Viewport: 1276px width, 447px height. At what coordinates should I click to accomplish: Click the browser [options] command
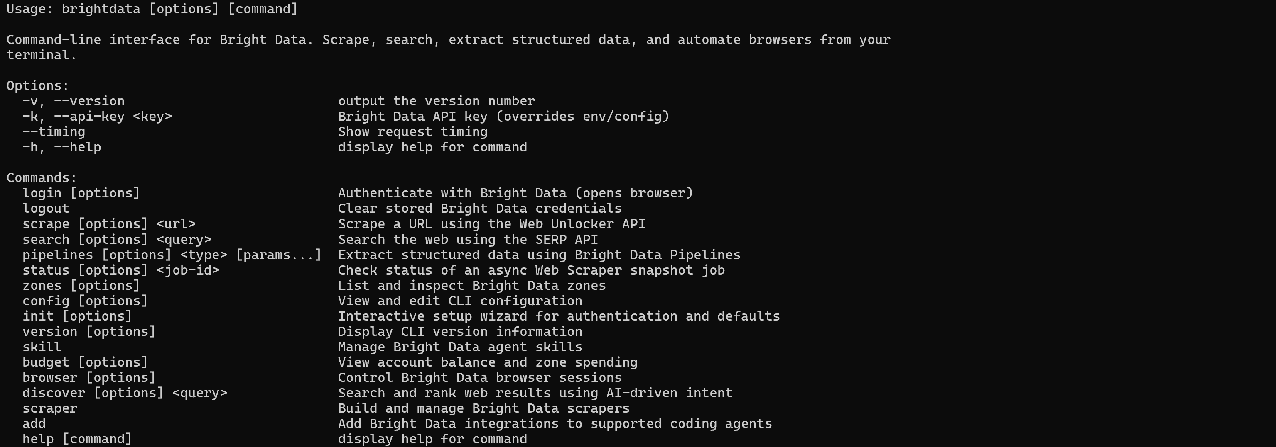(89, 377)
